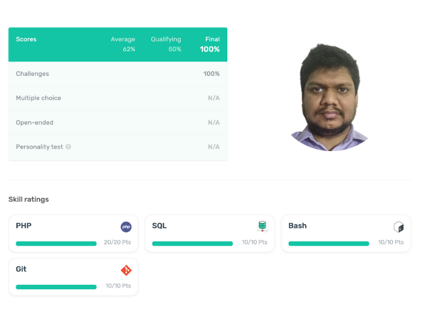Click the SQL progress bar
This screenshot has height=317, width=423.
pos(192,244)
